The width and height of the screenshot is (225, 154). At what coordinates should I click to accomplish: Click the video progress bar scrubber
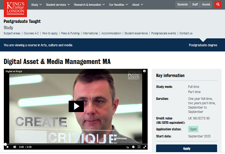[5, 144]
